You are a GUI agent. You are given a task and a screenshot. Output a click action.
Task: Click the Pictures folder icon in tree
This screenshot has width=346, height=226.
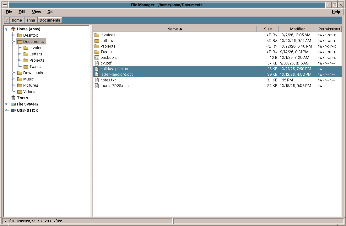pyautogui.click(x=20, y=85)
